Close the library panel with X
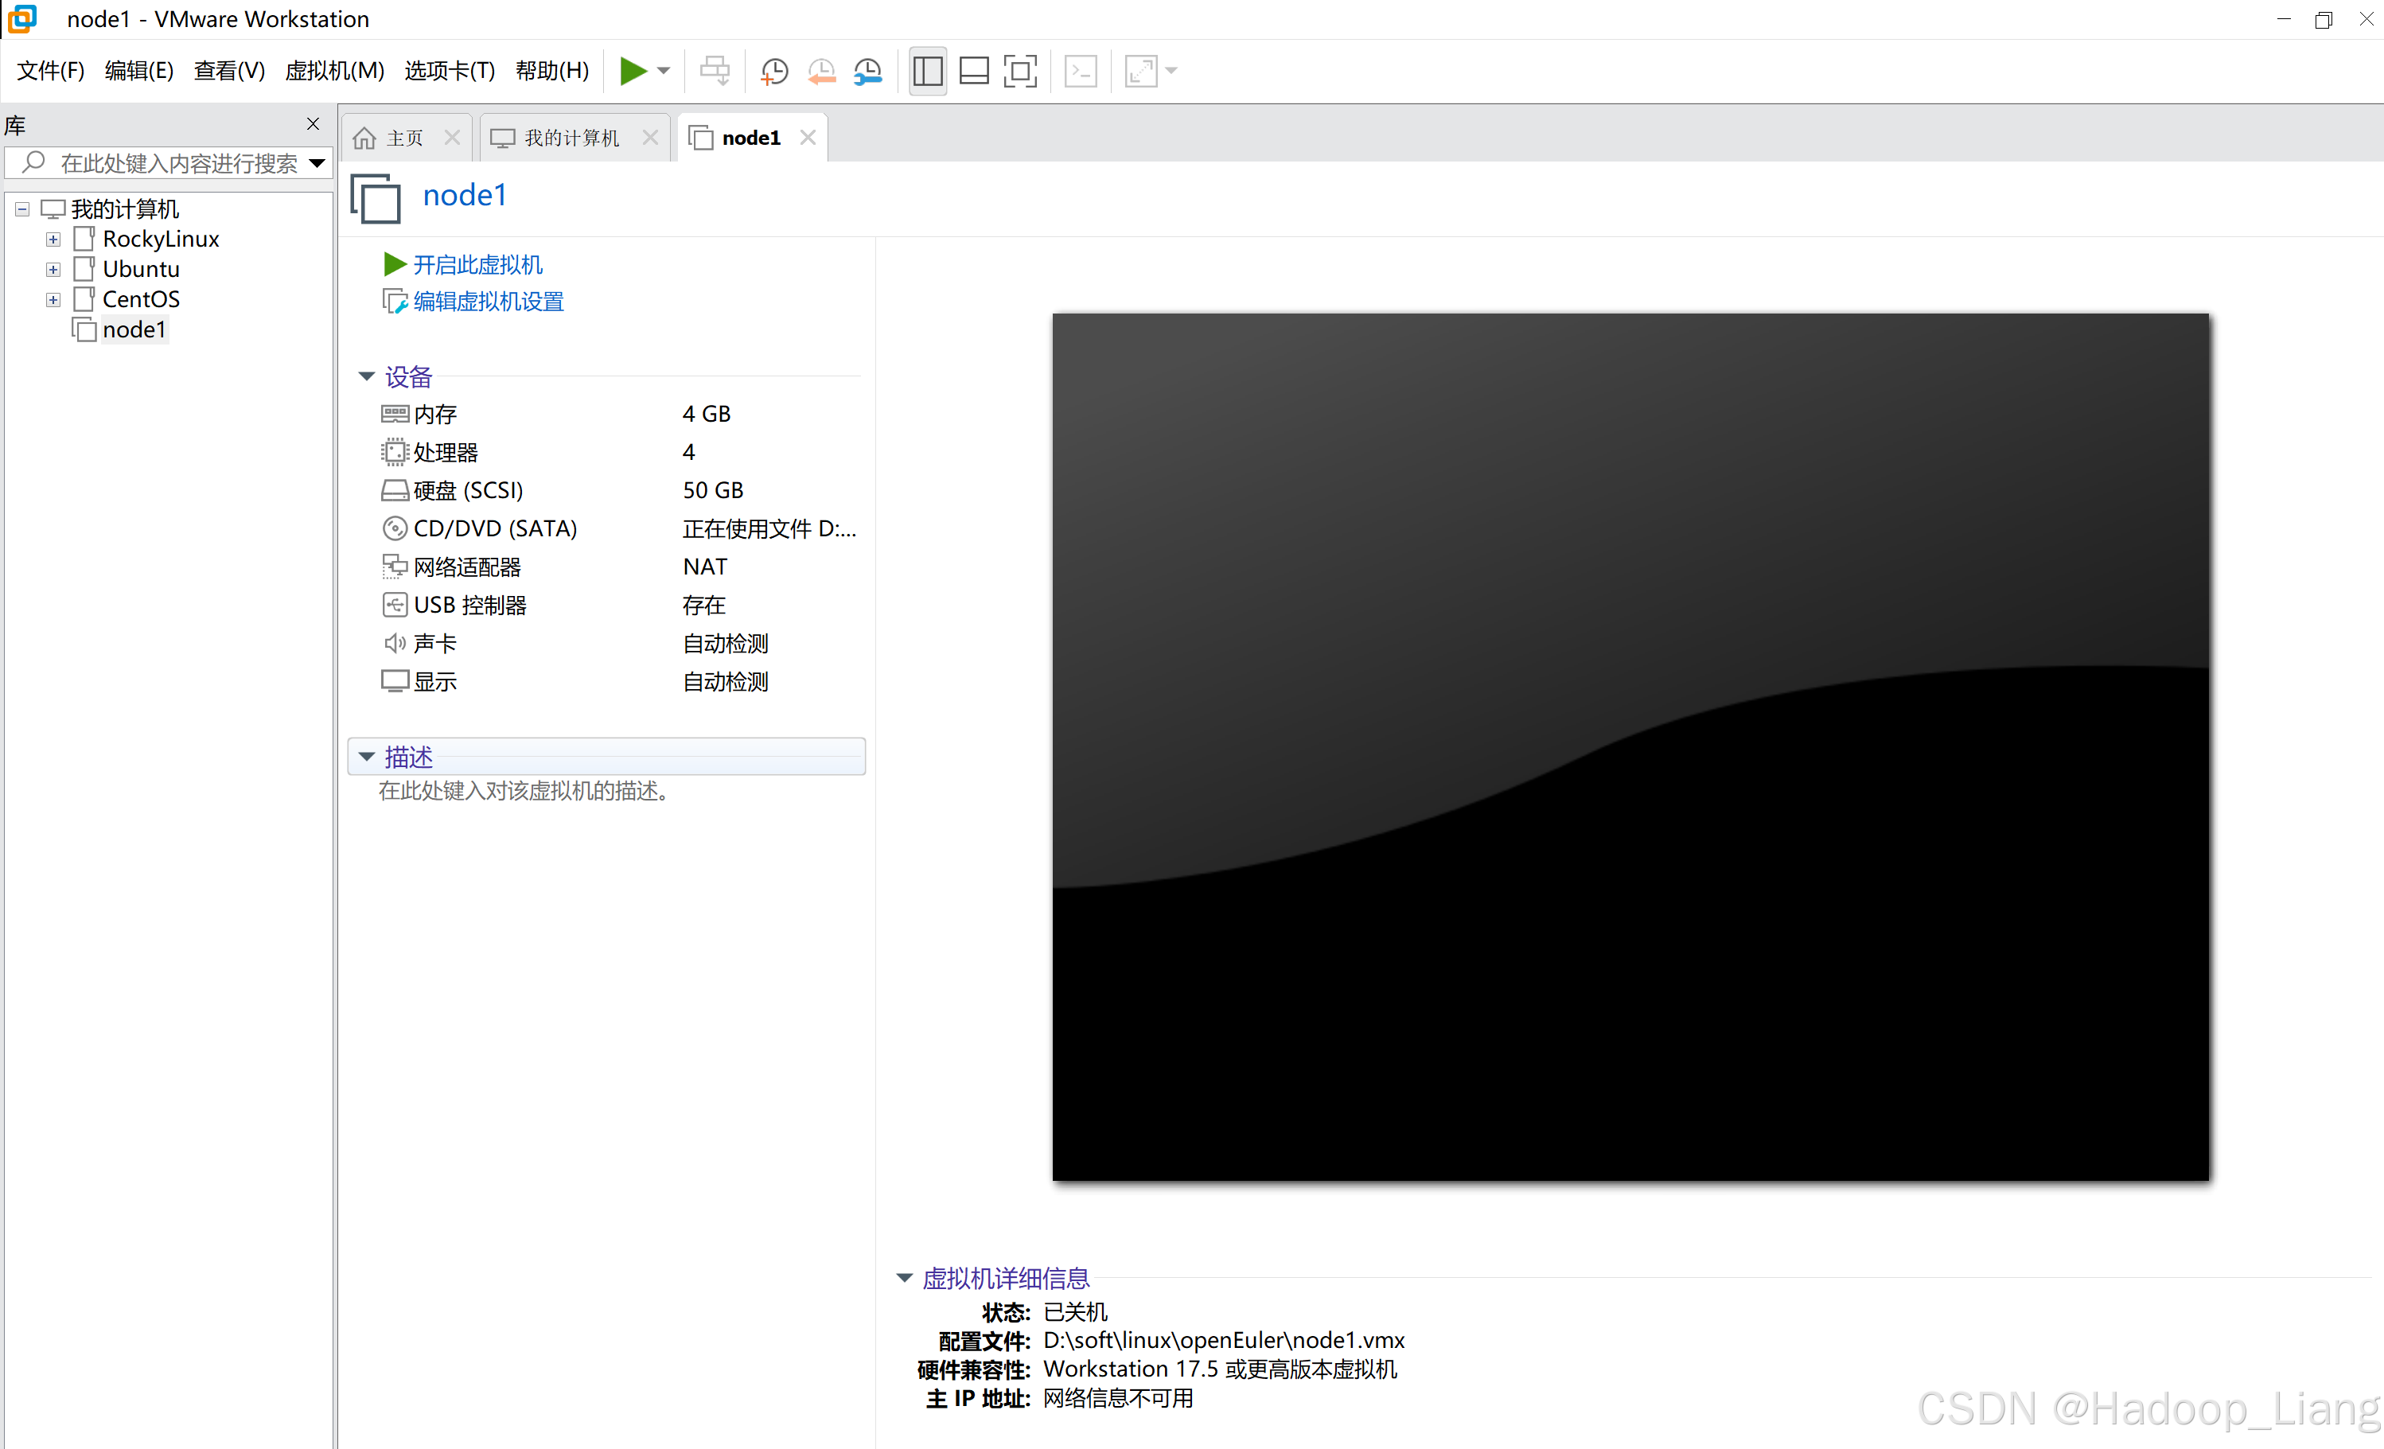 (313, 124)
